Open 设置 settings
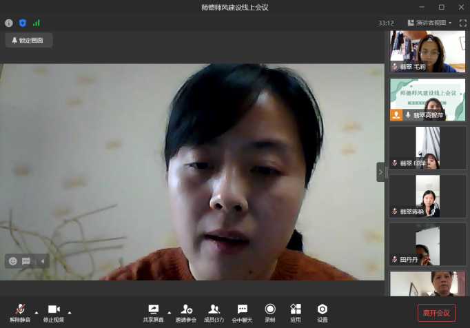Viewport: 470px width, 328px height. tap(323, 313)
